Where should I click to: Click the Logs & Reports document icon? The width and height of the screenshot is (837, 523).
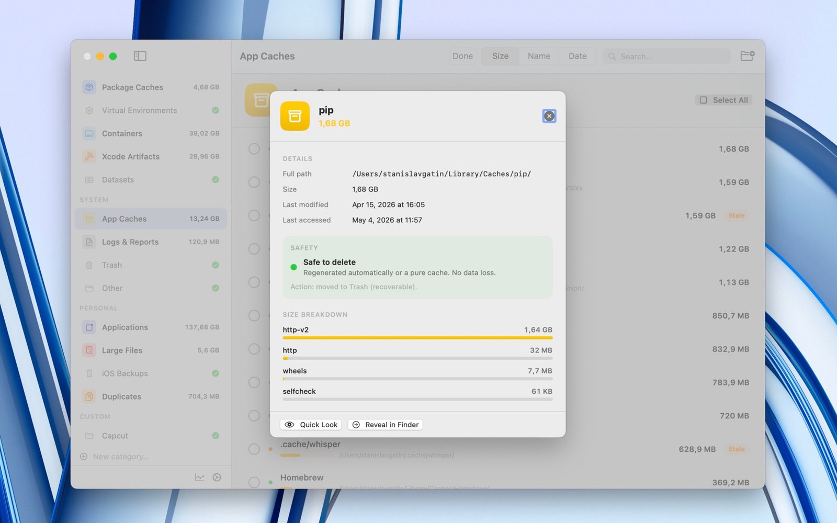89,242
